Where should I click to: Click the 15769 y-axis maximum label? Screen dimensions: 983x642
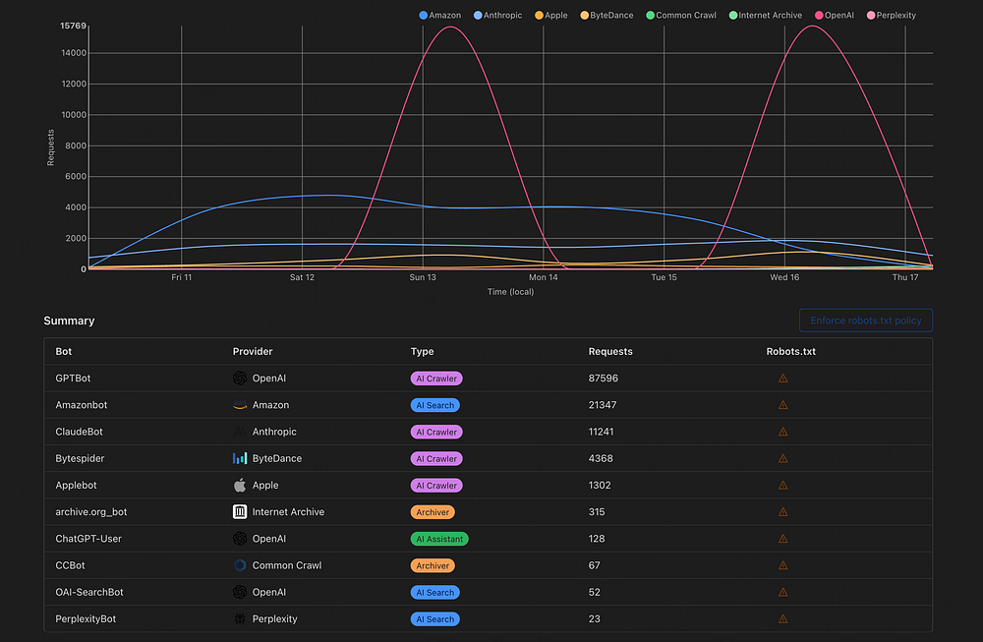point(73,26)
